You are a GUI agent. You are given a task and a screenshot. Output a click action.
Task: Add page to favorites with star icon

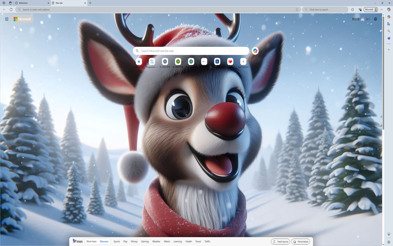click(x=297, y=10)
